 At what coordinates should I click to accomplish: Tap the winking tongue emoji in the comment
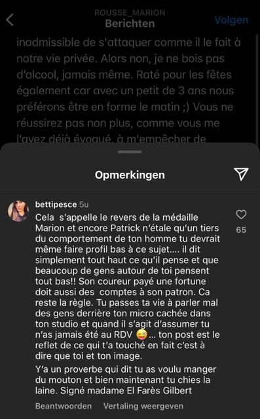click(141, 335)
